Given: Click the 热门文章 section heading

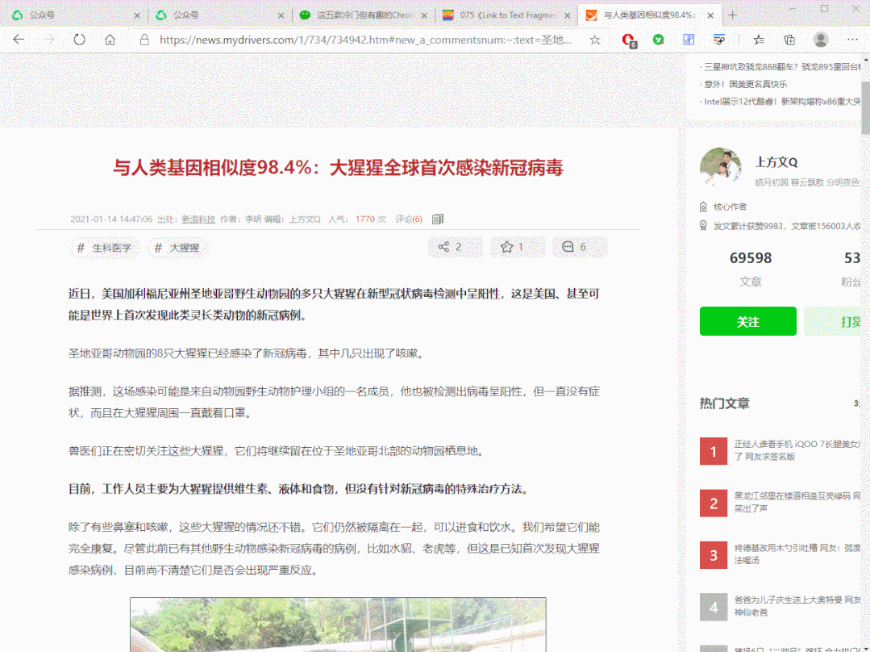Looking at the screenshot, I should point(725,403).
